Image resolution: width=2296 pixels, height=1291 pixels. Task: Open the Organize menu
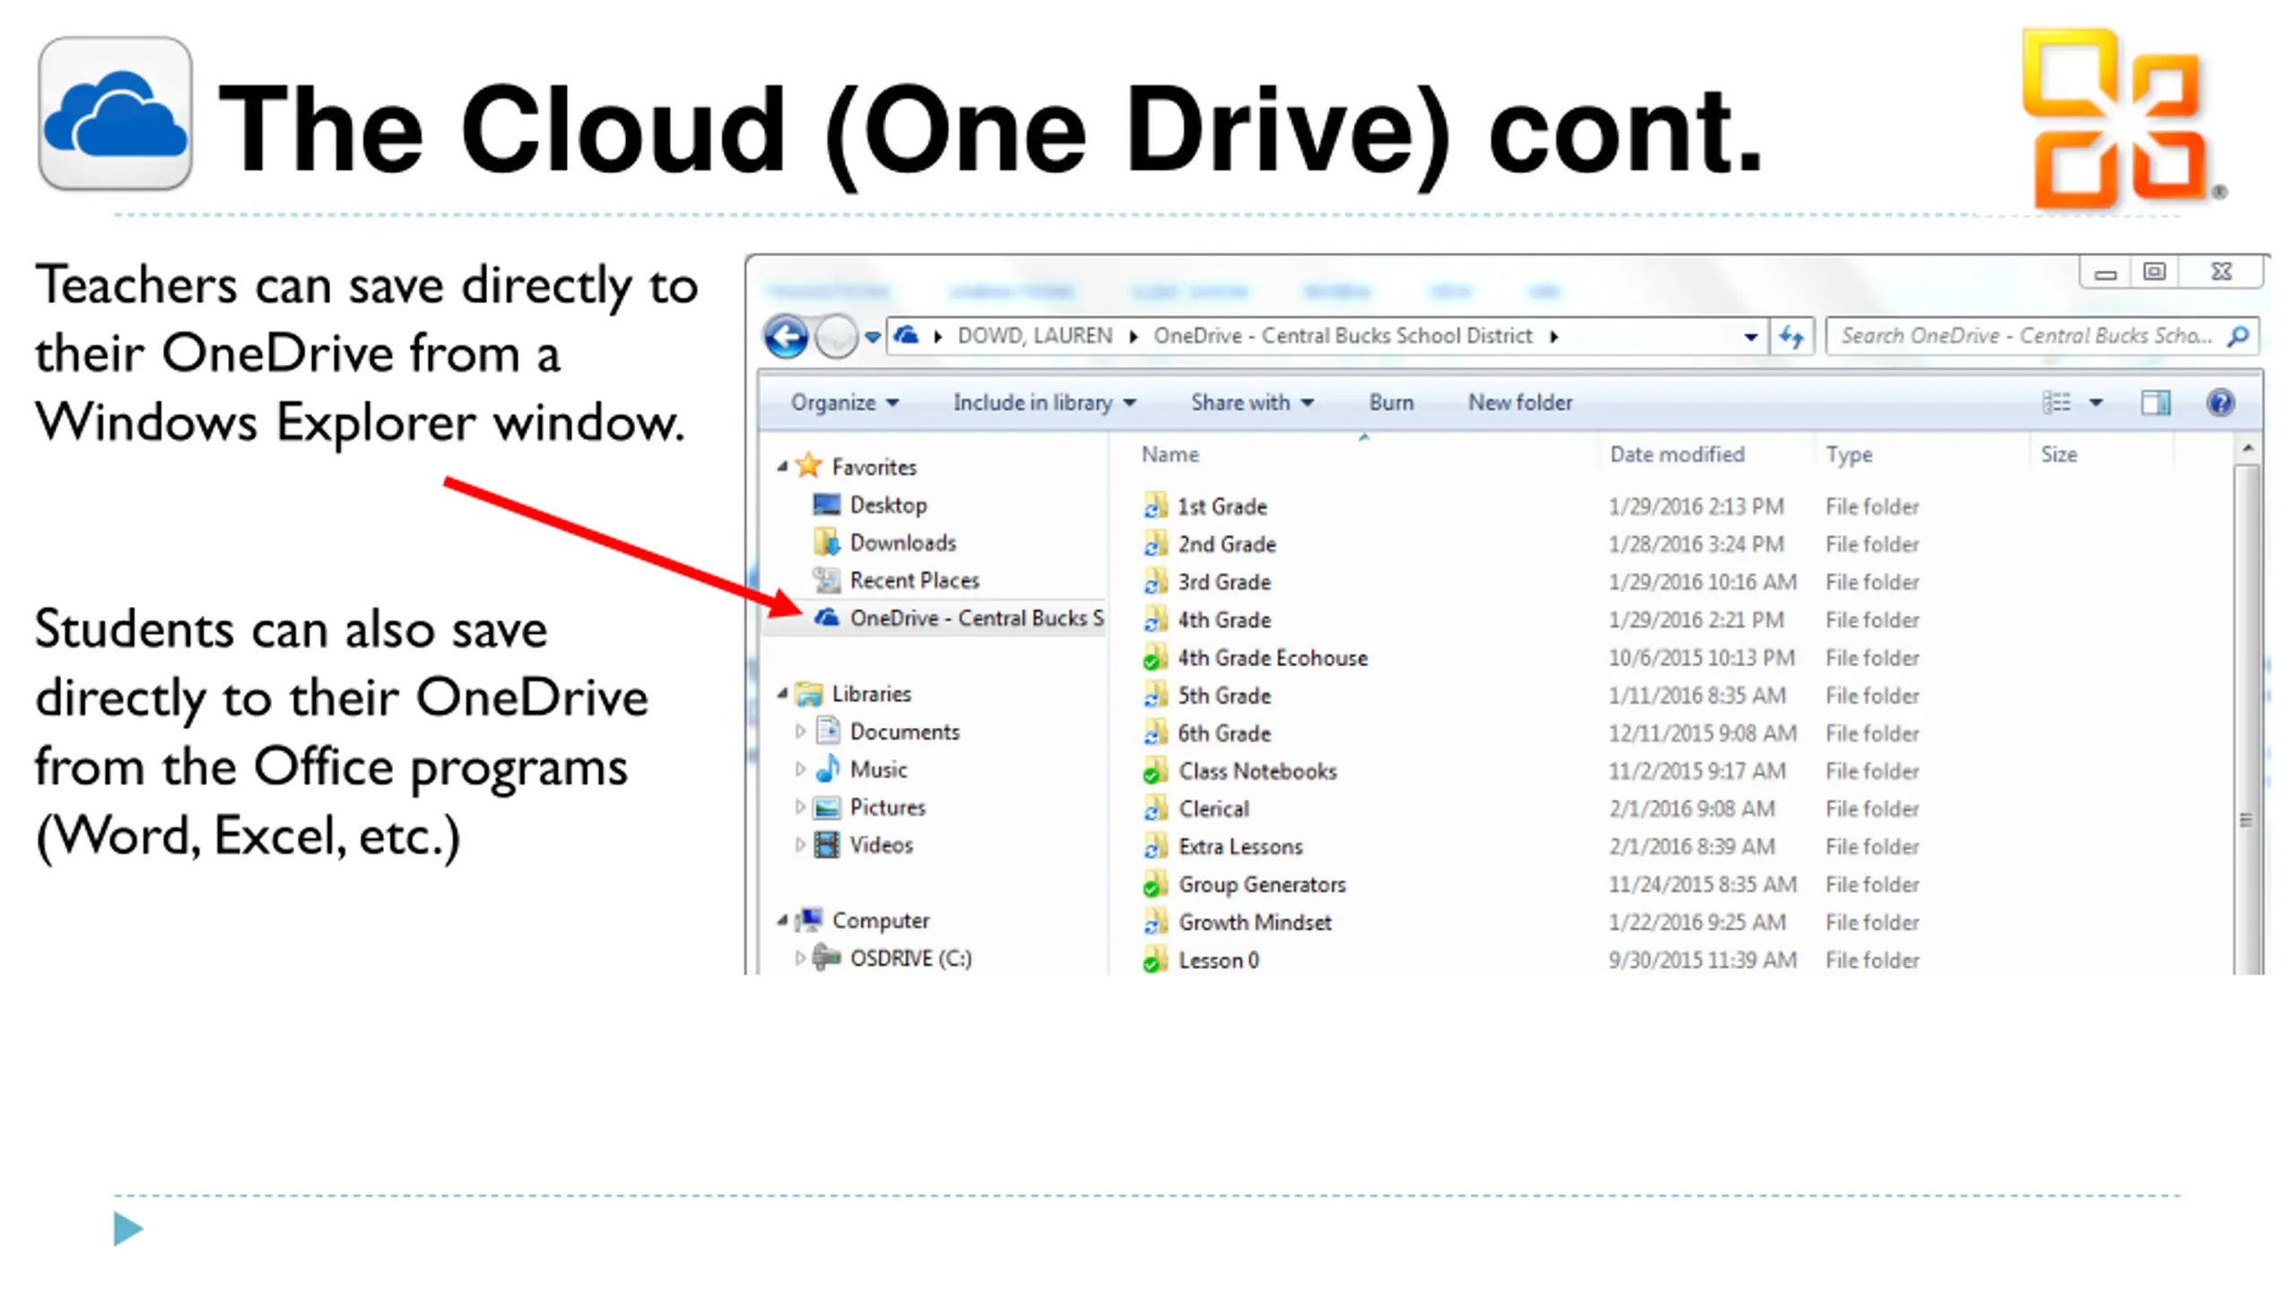click(x=844, y=403)
